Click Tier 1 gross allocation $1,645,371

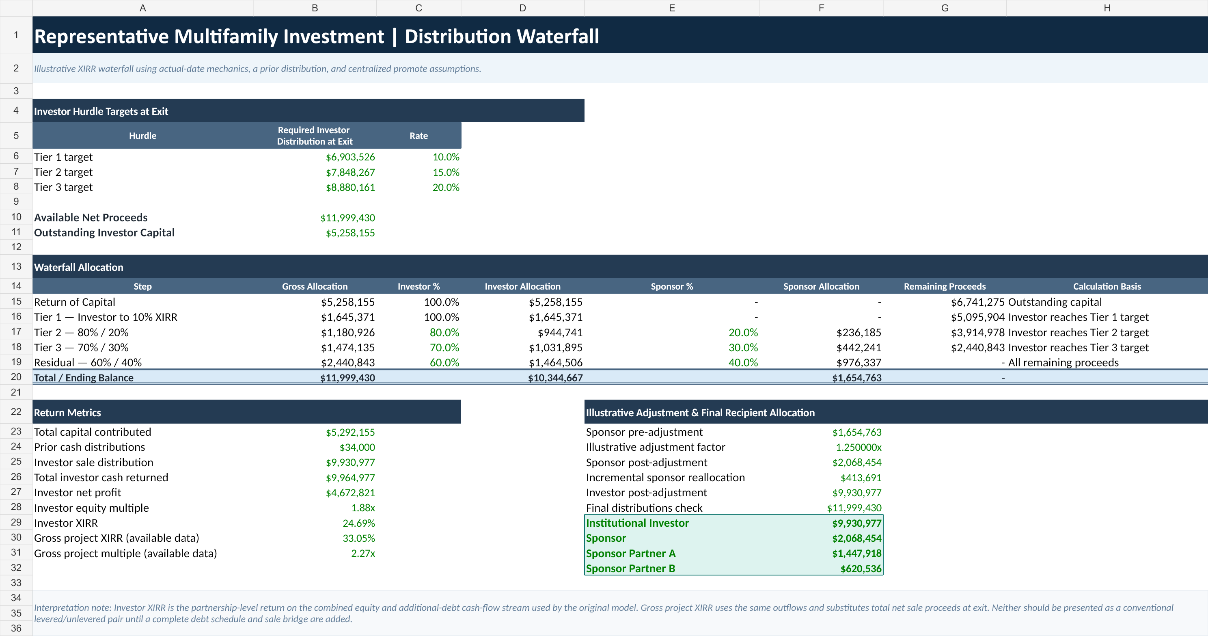coord(347,317)
